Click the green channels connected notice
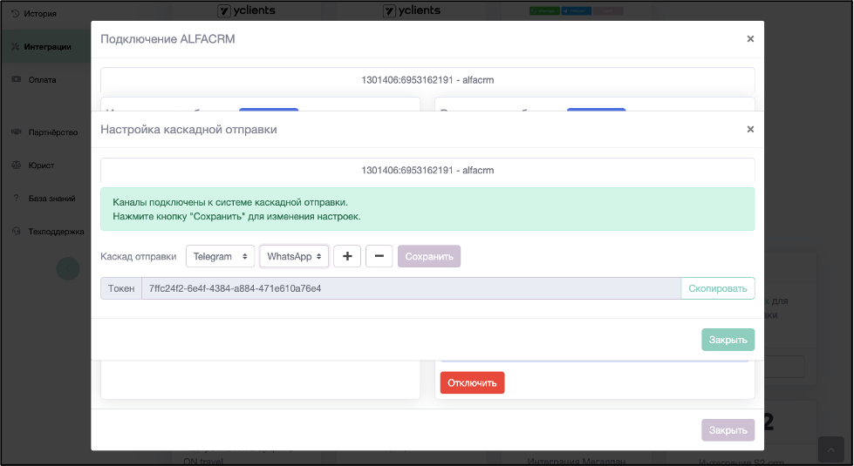Screen dimensions: 854x466 coord(427,209)
